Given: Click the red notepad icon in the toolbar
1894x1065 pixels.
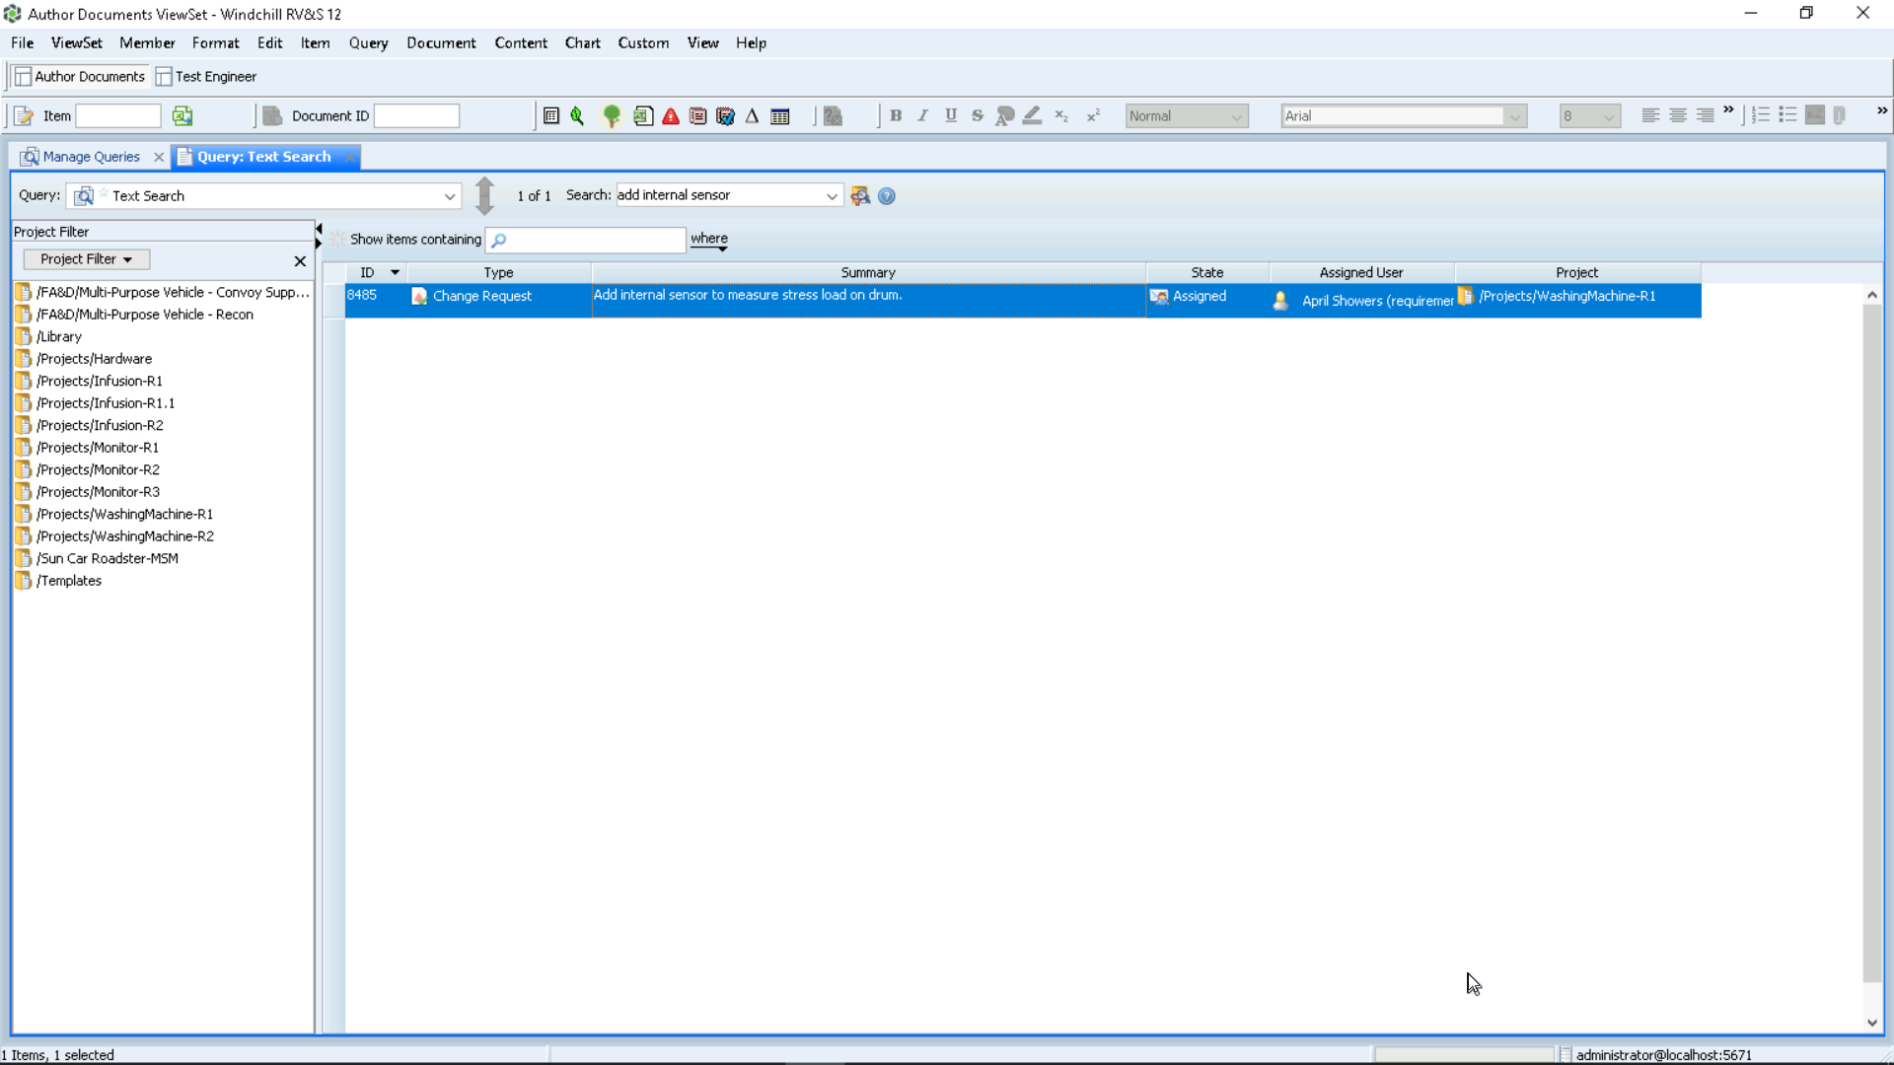Looking at the screenshot, I should 697,116.
